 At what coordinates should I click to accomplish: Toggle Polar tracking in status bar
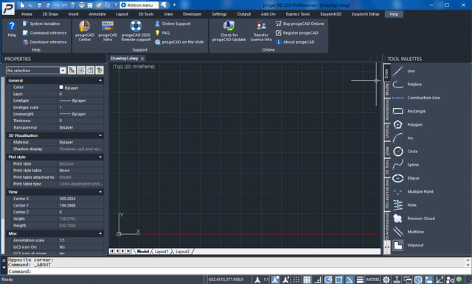[x=328, y=280]
